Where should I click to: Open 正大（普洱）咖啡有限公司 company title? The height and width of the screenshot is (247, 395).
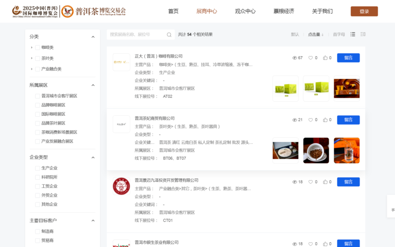[158, 56]
